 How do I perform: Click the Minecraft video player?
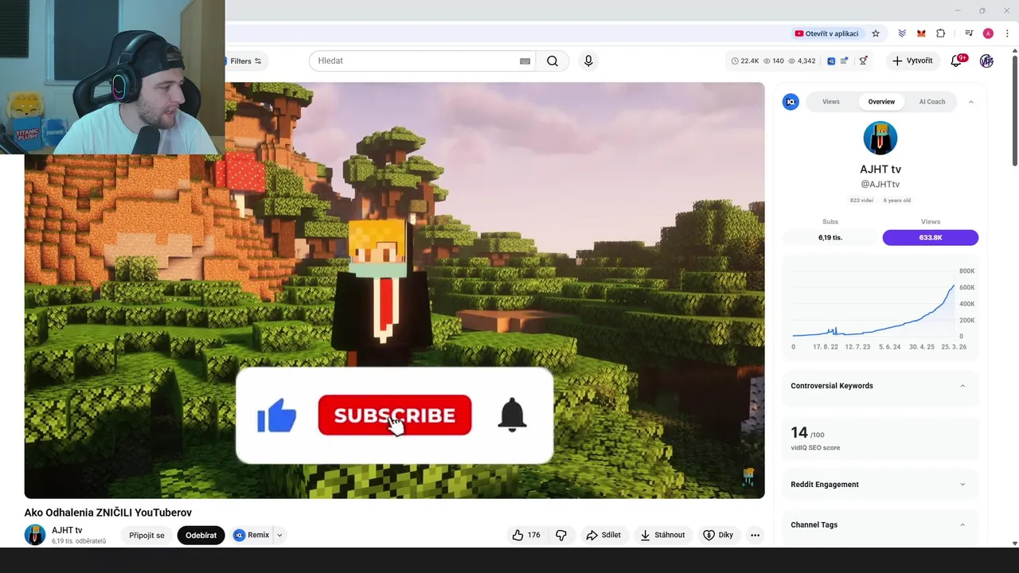click(x=394, y=290)
